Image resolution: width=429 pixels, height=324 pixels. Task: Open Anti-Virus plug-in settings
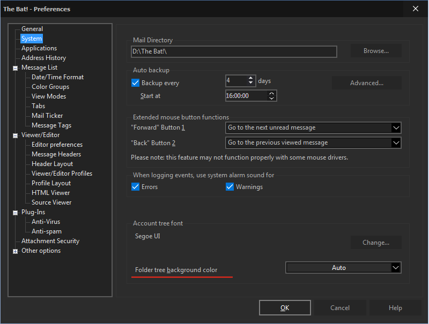point(46,222)
